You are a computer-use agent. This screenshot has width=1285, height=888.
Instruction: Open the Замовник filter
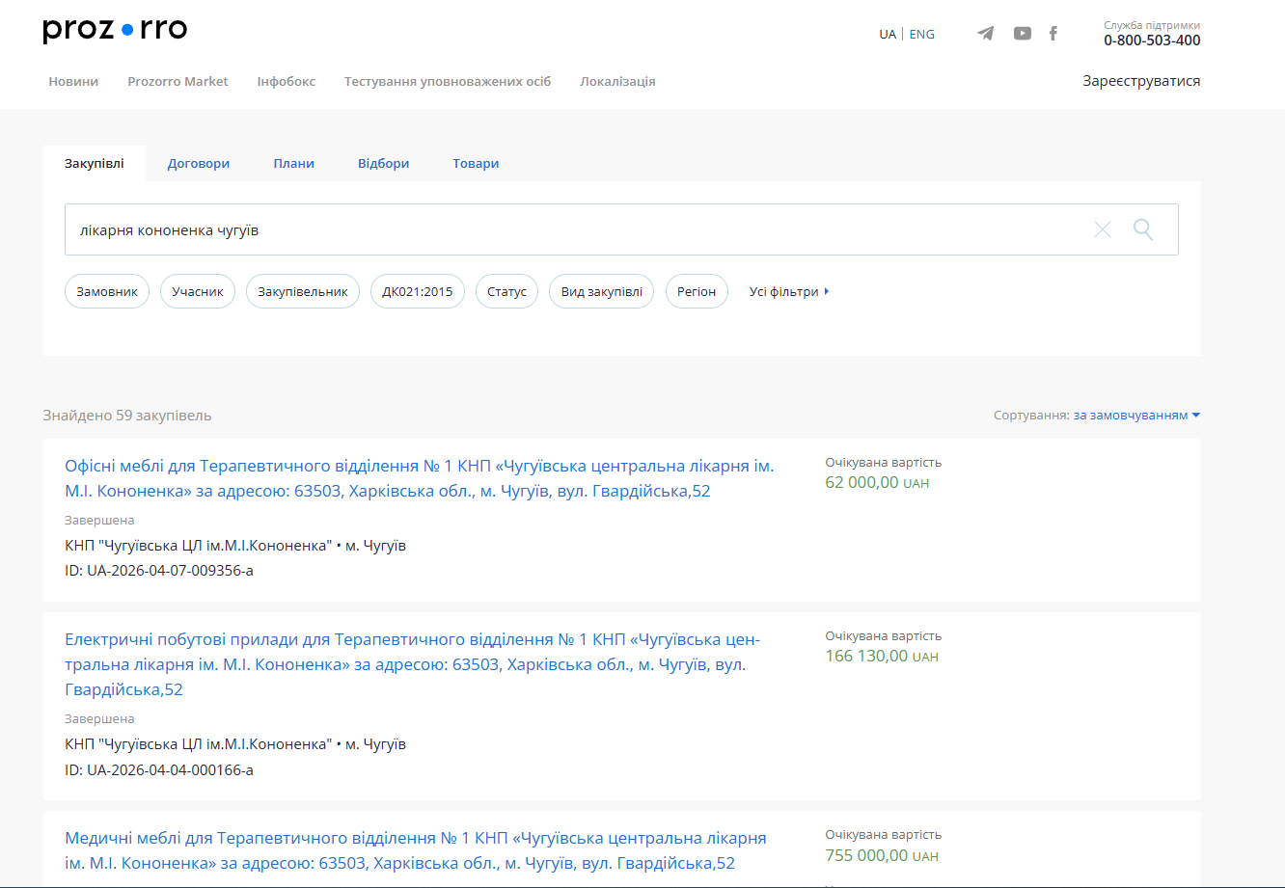click(x=107, y=291)
